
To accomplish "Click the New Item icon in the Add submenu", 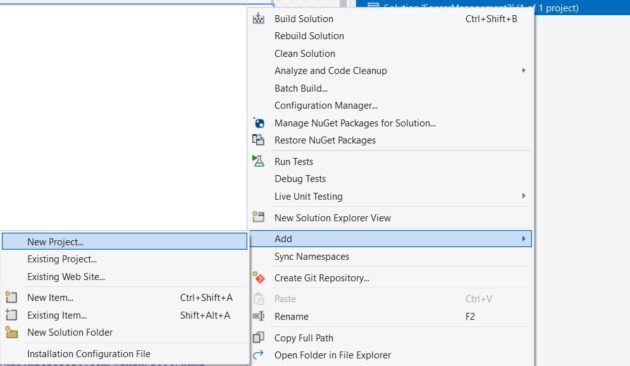I will pos(11,297).
